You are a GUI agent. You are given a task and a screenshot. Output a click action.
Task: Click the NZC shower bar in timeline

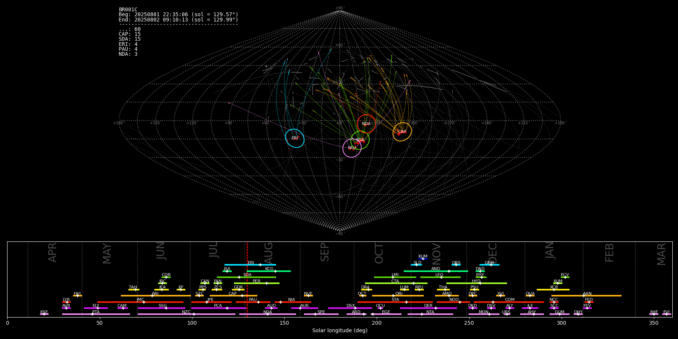click(x=186, y=314)
